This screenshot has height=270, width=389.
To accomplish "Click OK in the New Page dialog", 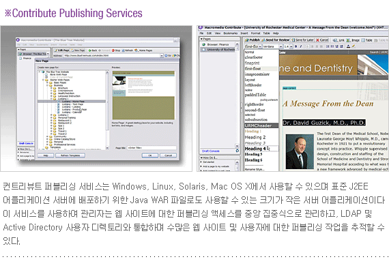I will [150, 155].
